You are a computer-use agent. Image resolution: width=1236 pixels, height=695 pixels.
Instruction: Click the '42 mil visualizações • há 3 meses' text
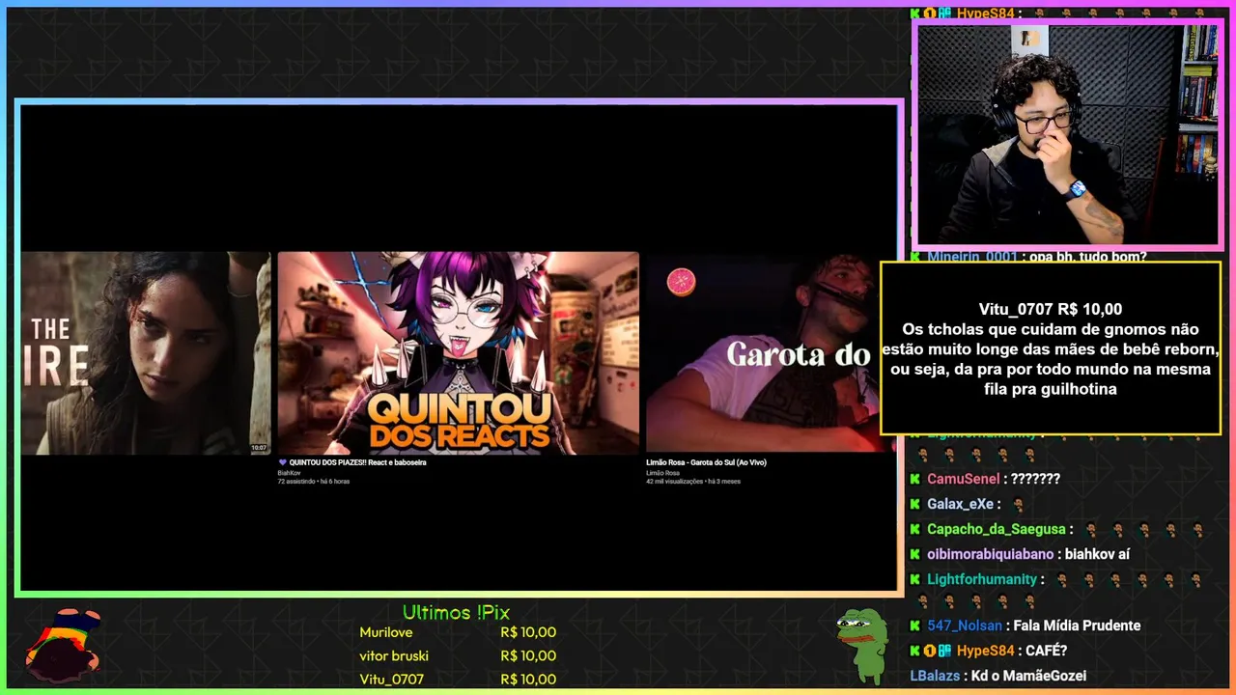(693, 481)
